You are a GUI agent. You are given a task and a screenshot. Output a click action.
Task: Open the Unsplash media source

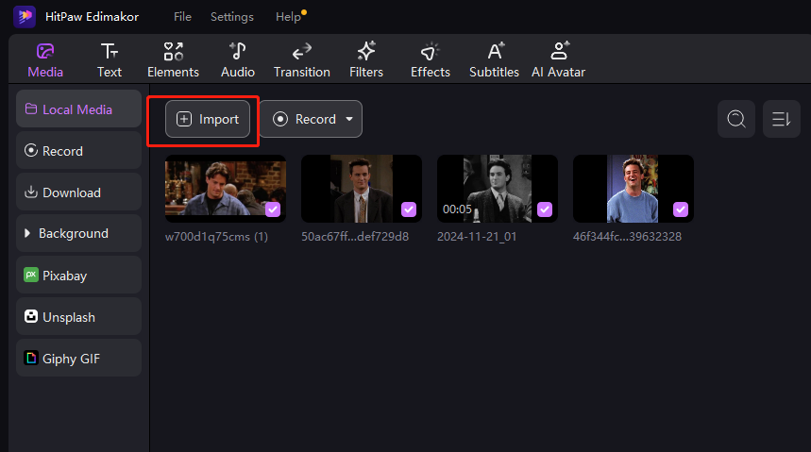(x=78, y=316)
